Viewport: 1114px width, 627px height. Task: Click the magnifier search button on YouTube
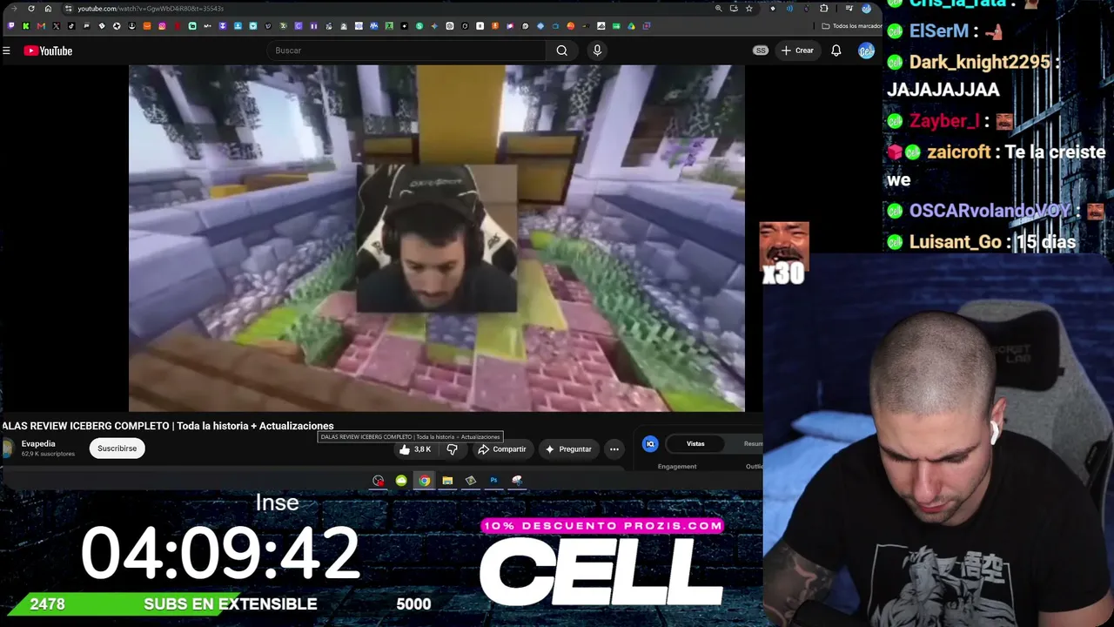(x=562, y=51)
